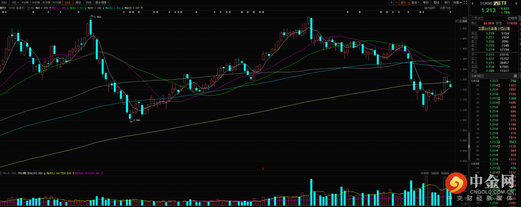Click the yellow MA222 up-arrow indicator
Screen dimensions: 521x207
pos(142,8)
